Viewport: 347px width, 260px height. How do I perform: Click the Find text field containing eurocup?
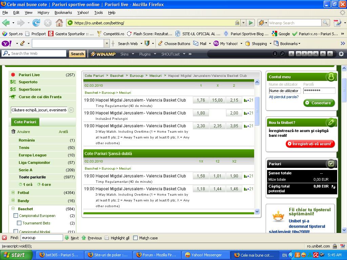[x=42, y=238]
